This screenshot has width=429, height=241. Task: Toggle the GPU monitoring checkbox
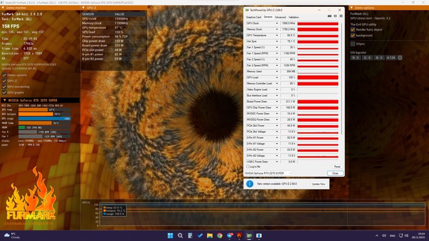click(x=4, y=86)
